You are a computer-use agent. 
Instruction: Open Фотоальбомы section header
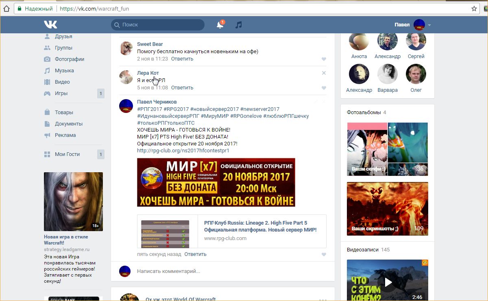364,112
